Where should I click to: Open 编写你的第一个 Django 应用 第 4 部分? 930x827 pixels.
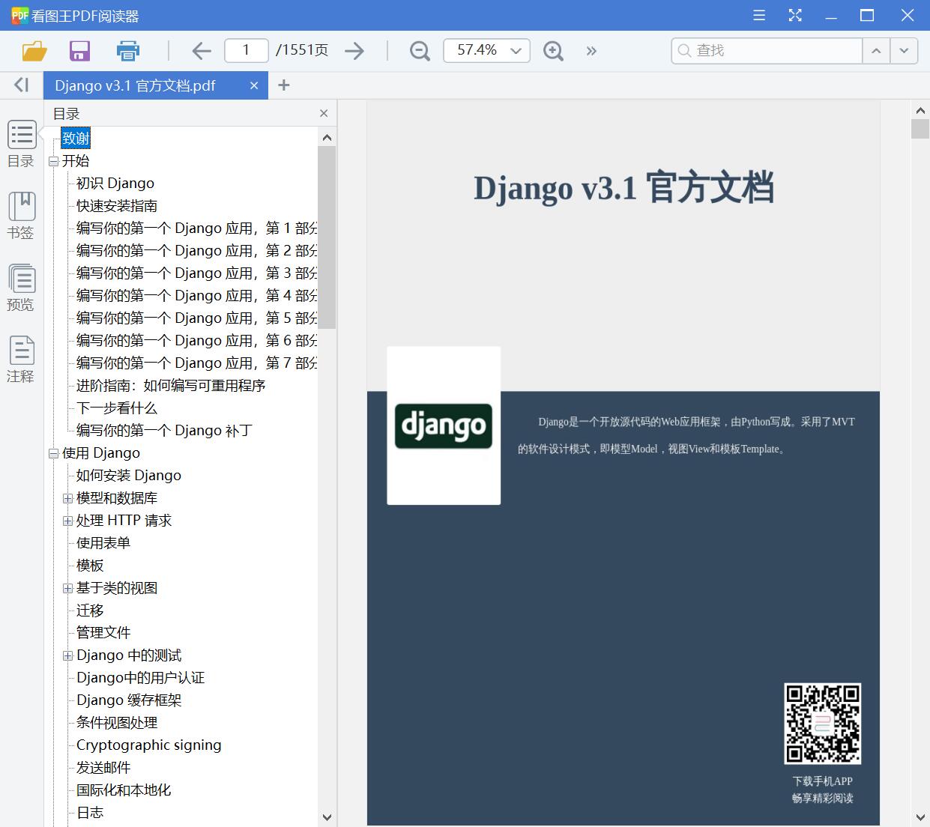click(x=196, y=296)
